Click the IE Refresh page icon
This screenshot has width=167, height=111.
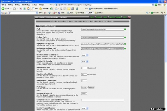click(x=24, y=9)
